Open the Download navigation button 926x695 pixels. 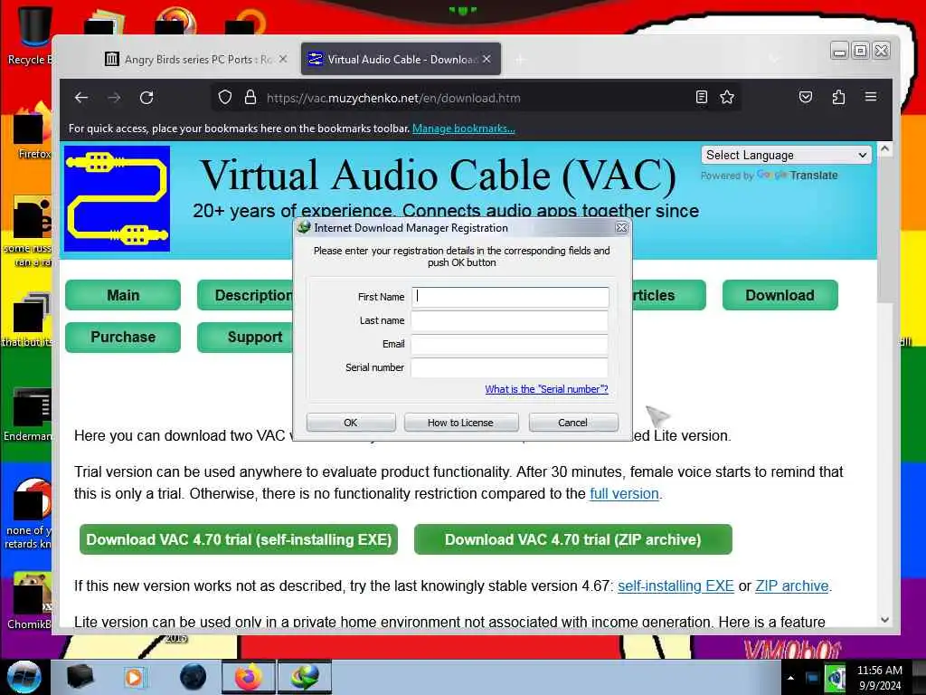tap(780, 295)
